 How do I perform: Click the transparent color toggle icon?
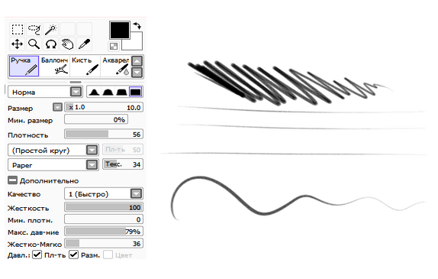click(114, 46)
